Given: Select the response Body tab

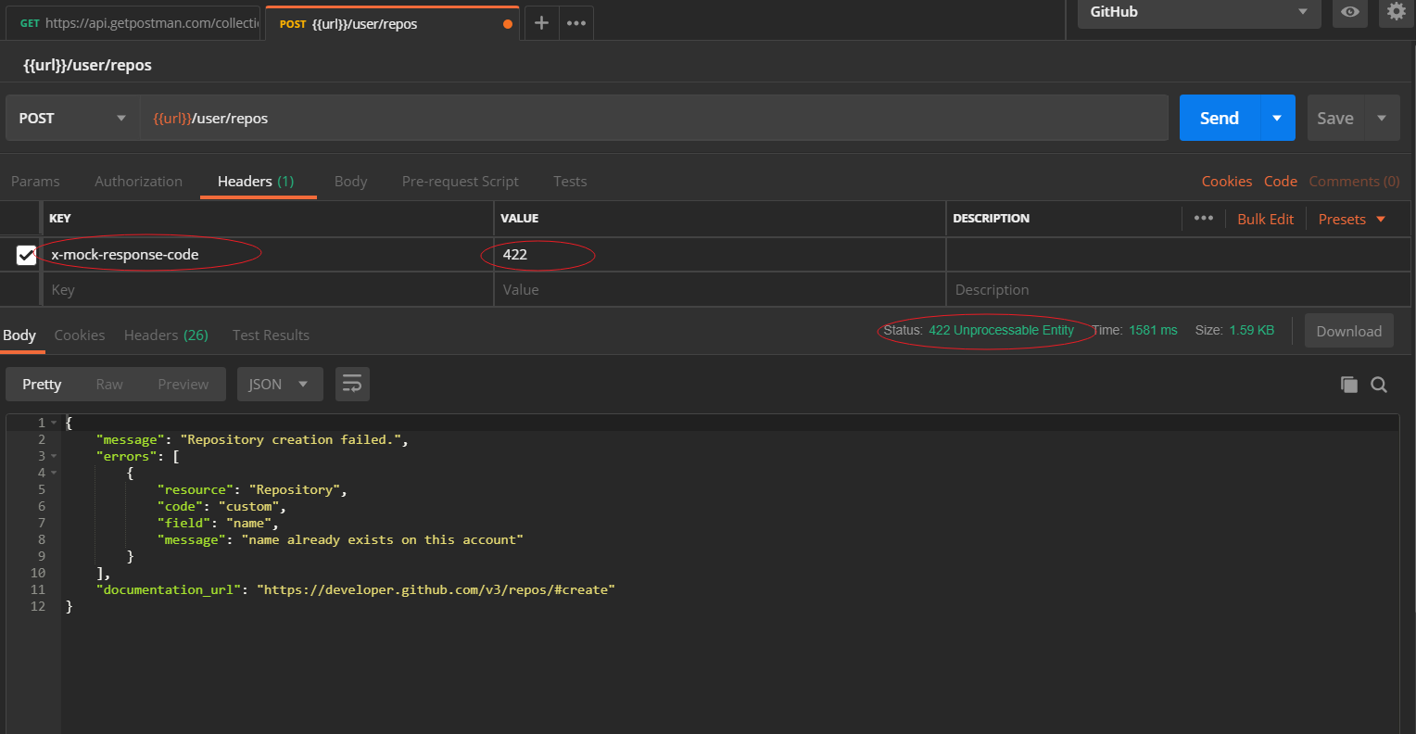Looking at the screenshot, I should (x=19, y=335).
